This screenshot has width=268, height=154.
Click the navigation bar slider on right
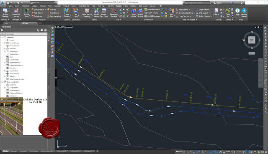click(260, 73)
